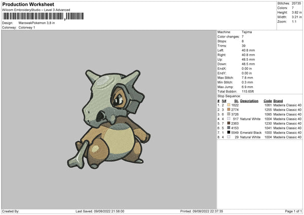Click the Created By label
304x215 pixels.
coord(11,211)
